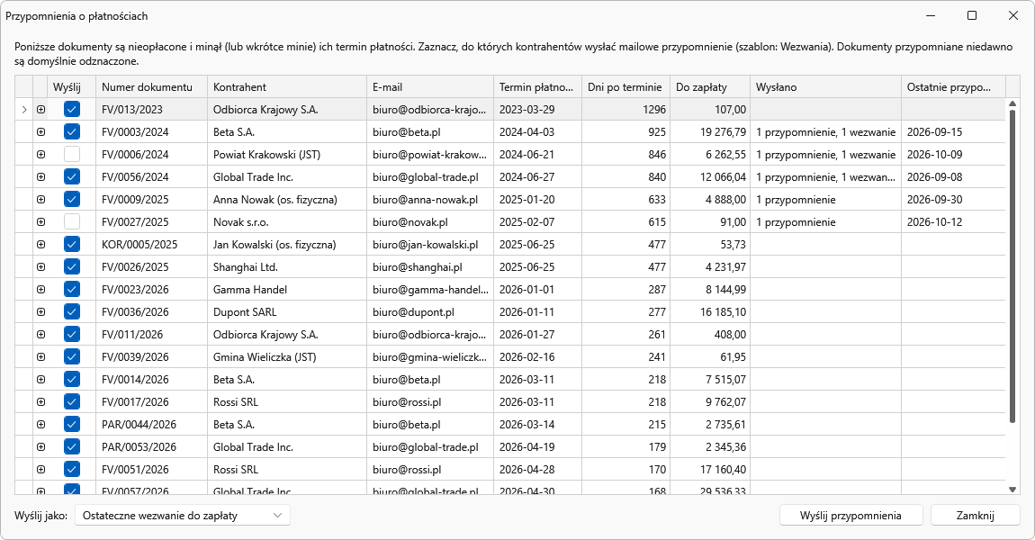Maximize the Przypomnienia o płatnościach window

(x=972, y=15)
